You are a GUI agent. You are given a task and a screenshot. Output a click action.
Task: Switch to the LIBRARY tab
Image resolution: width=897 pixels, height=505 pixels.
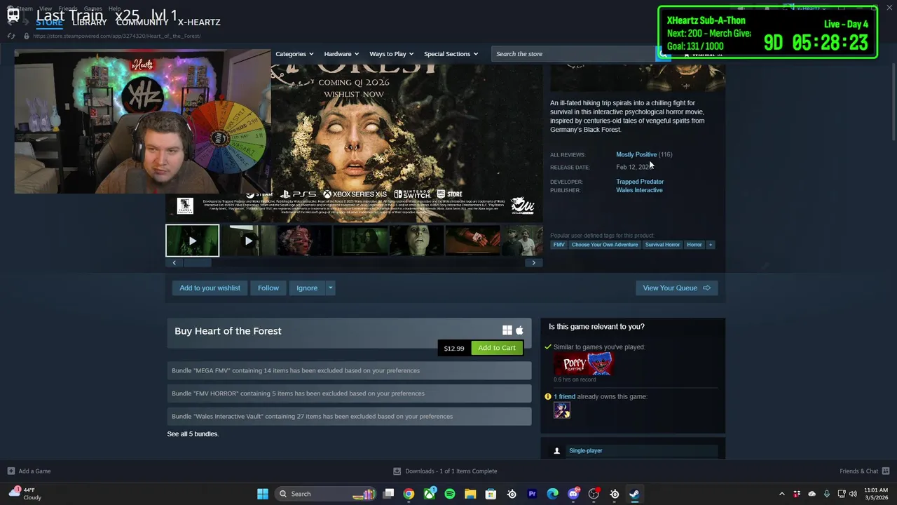90,22
